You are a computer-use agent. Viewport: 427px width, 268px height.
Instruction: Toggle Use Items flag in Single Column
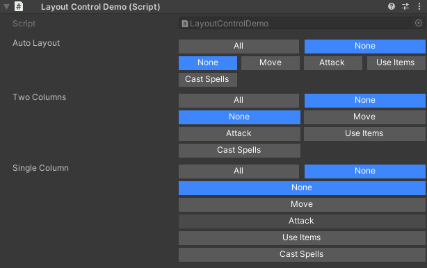coord(302,238)
